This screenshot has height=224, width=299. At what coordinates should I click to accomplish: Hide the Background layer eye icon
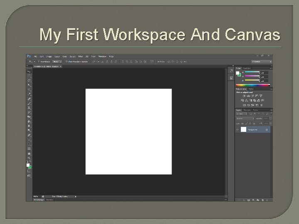(238, 129)
